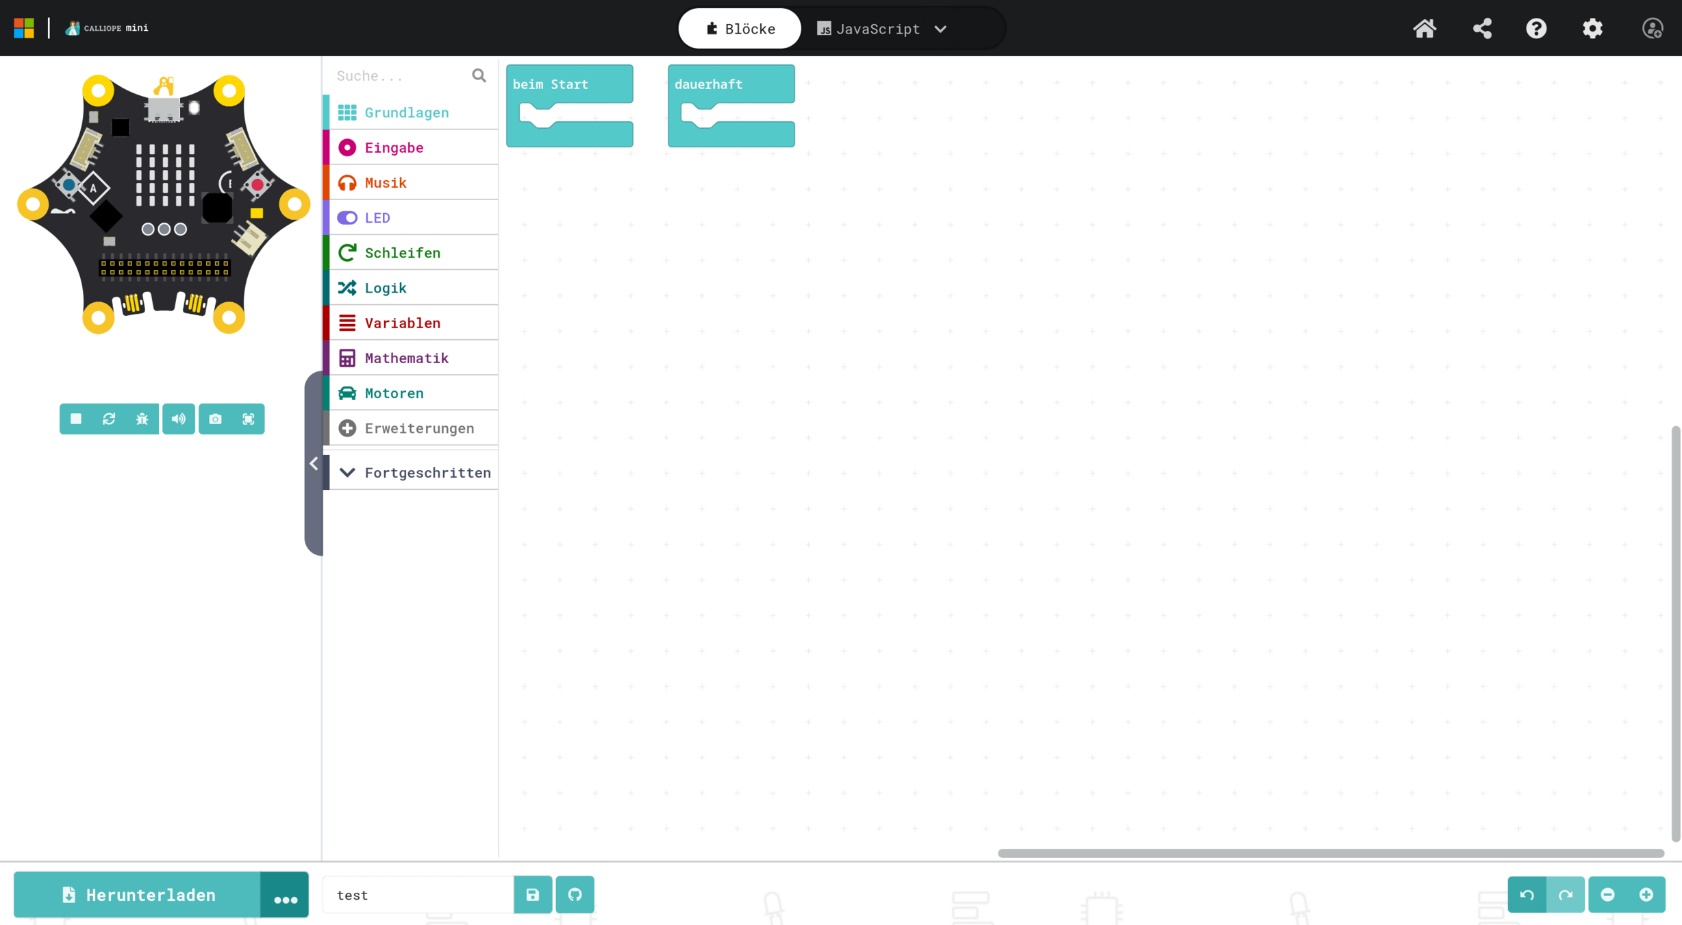Launch simulator in fullscreen
Screen dimensions: 1682x925
(x=249, y=419)
